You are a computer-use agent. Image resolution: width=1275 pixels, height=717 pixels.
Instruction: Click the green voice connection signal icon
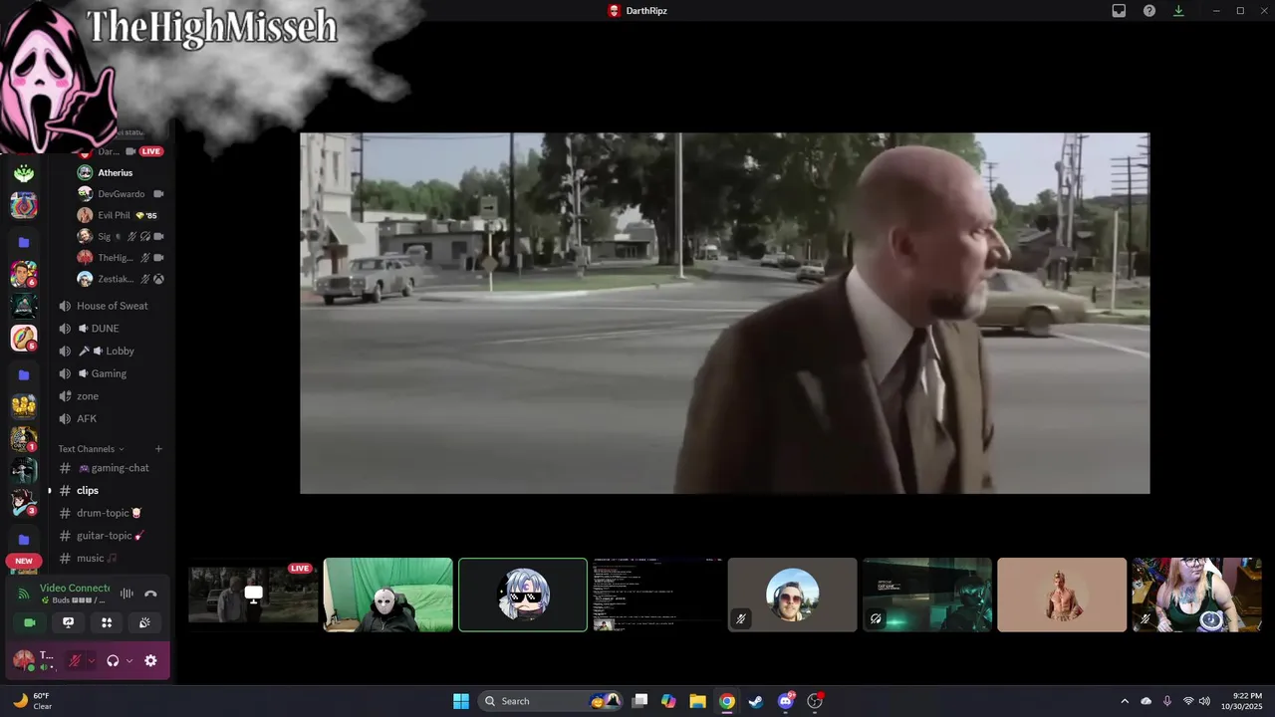(x=24, y=594)
